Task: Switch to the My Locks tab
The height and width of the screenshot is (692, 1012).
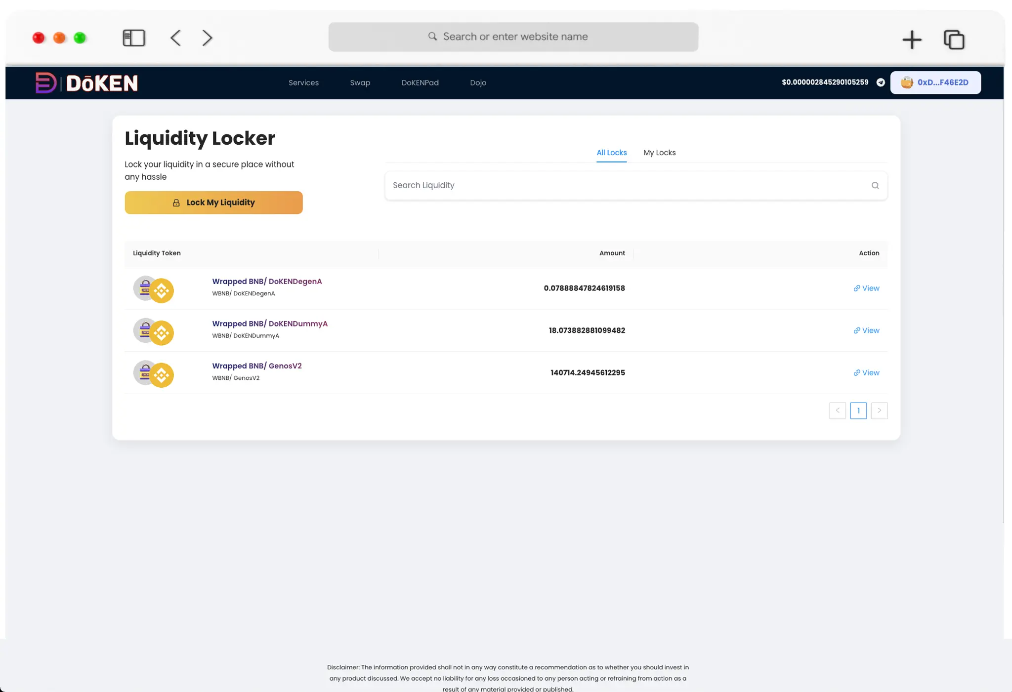Action: [x=659, y=153]
